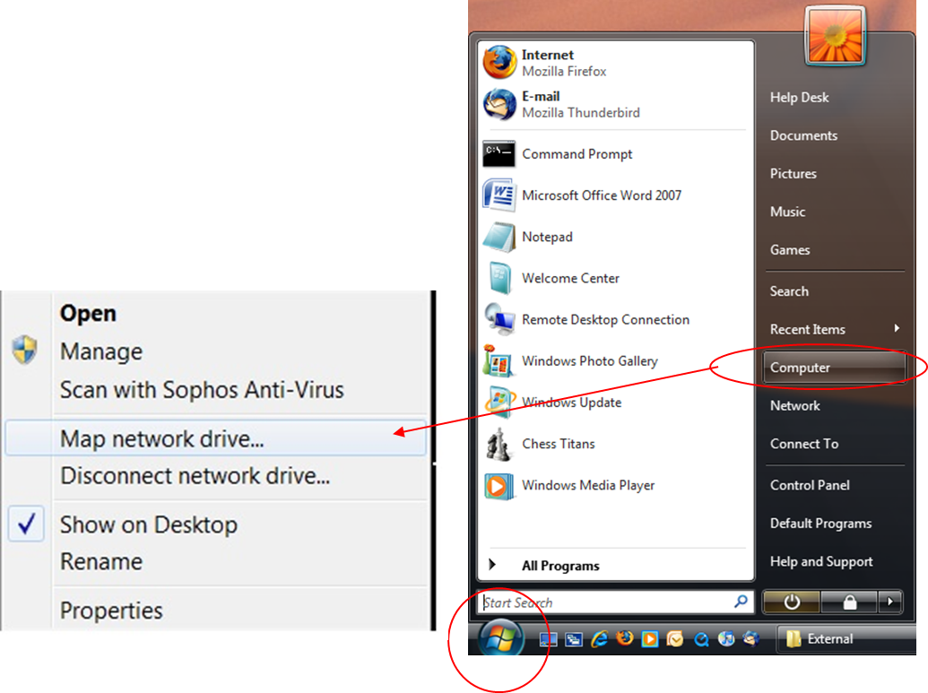The image size is (928, 693).
Task: Click the power sleep button
Action: [792, 602]
